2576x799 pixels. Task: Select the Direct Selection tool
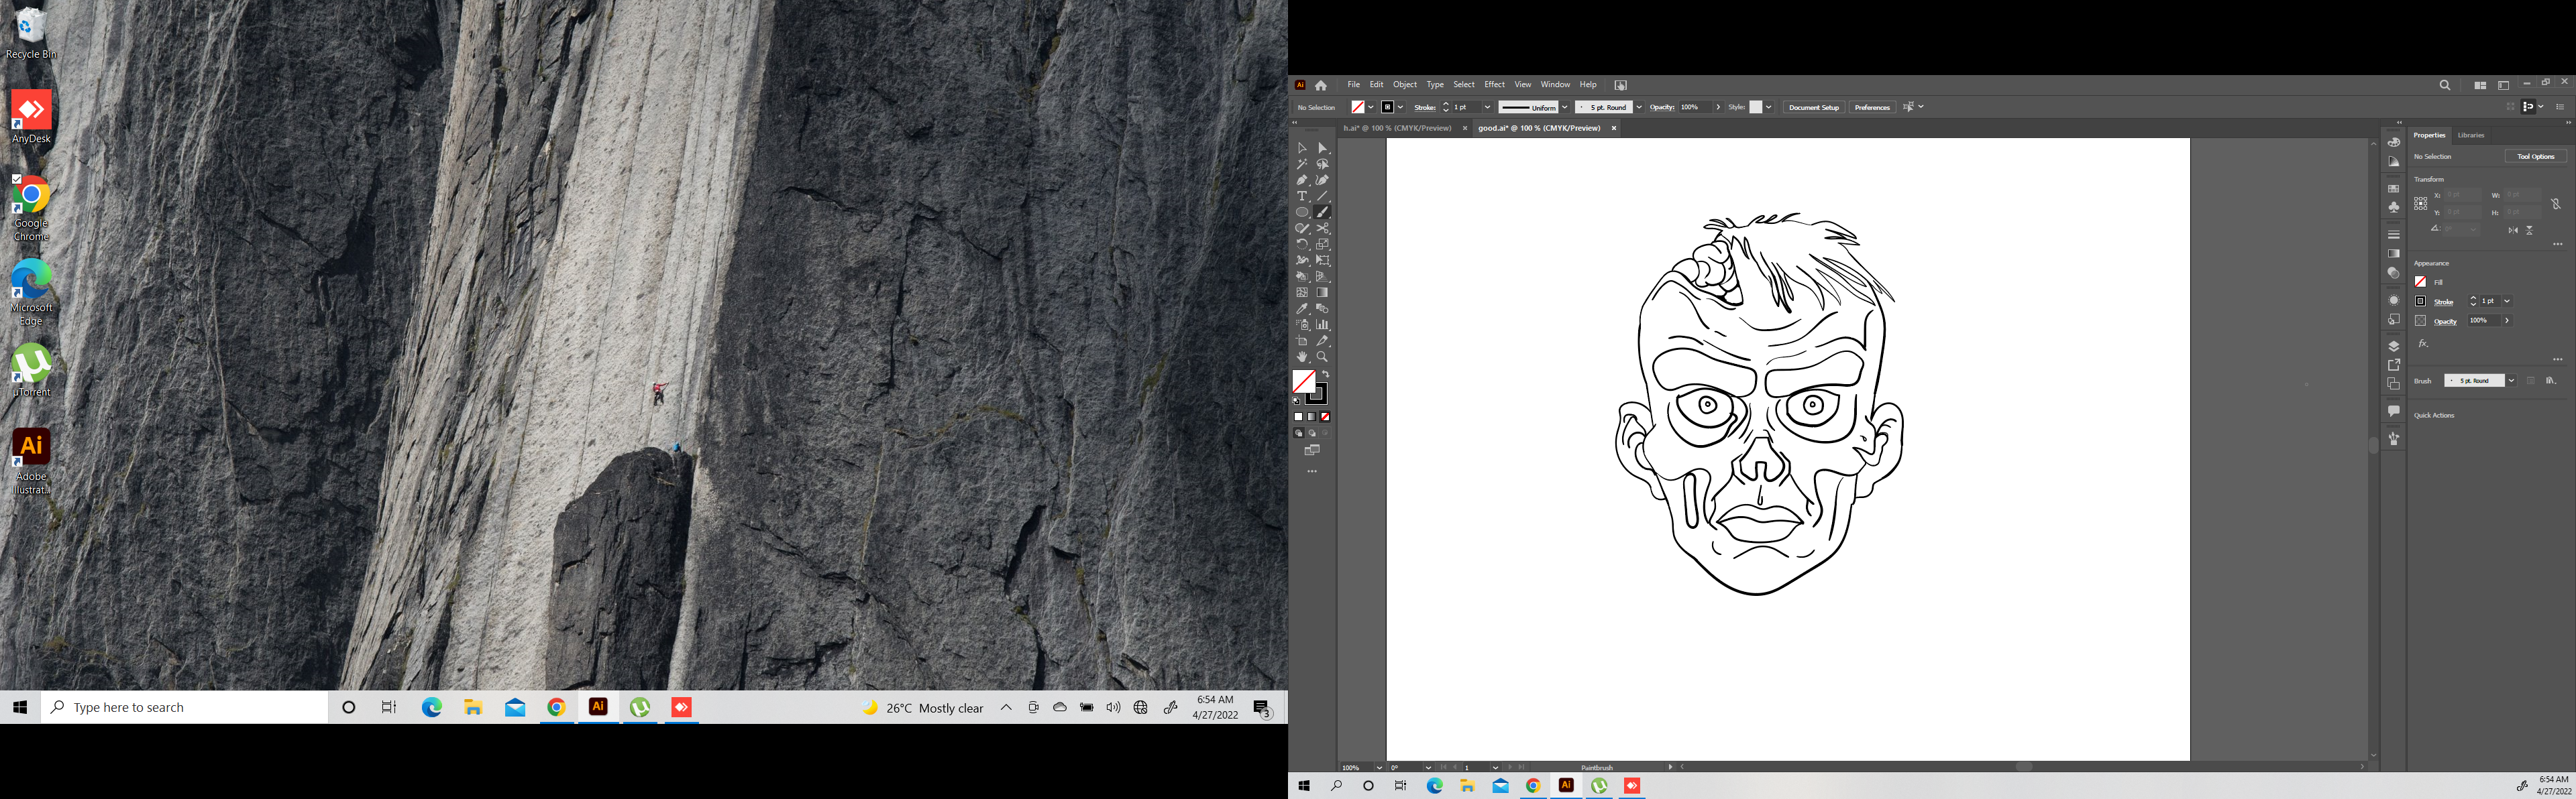pos(1322,148)
